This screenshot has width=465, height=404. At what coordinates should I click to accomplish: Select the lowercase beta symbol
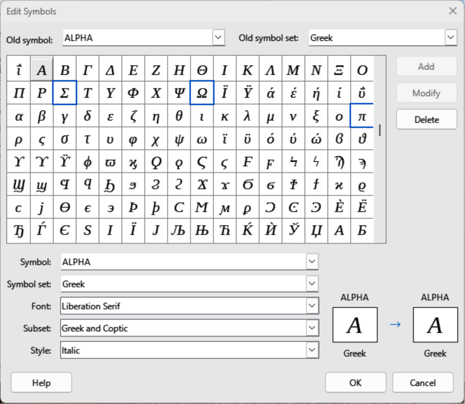pos(42,116)
